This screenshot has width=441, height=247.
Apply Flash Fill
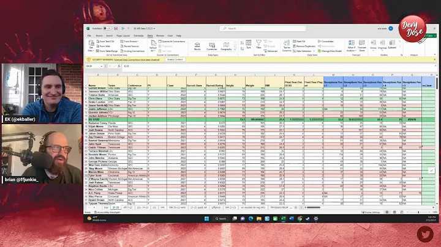click(x=299, y=41)
